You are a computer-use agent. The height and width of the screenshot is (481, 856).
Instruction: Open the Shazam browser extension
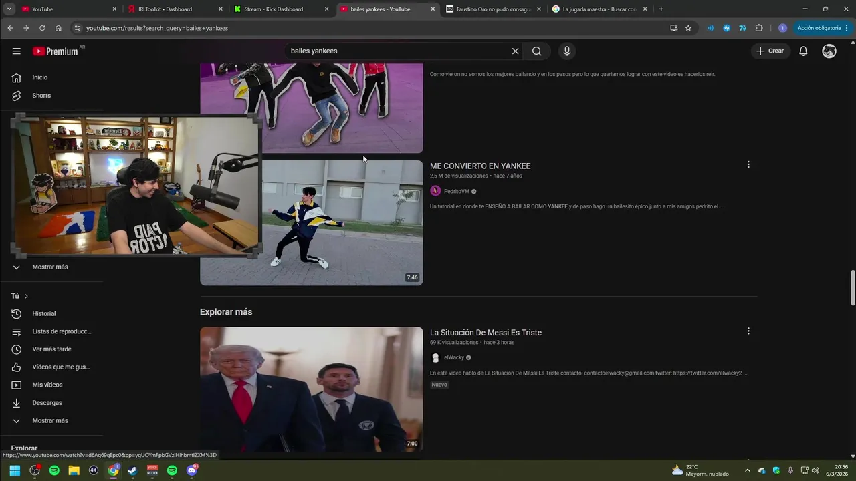point(726,28)
